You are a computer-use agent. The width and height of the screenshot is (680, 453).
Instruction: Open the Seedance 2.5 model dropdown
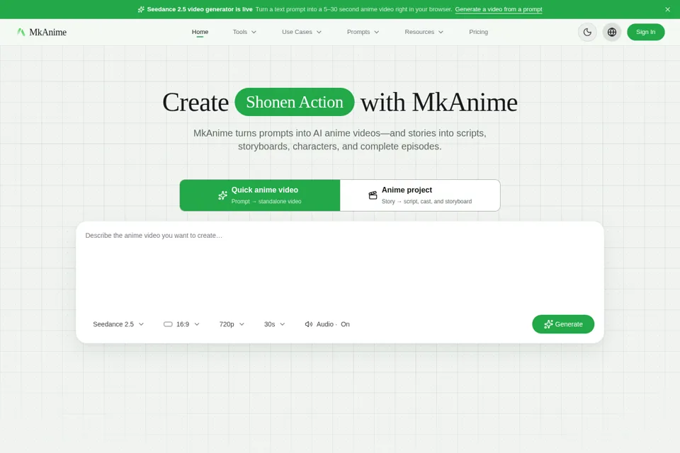pyautogui.click(x=118, y=324)
